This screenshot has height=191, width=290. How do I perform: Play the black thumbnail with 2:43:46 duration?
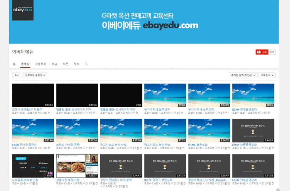[x=77, y=95]
